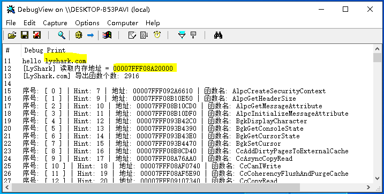Screen dimensions: 384x194
Task: Open the Options menu
Action: (87, 23)
